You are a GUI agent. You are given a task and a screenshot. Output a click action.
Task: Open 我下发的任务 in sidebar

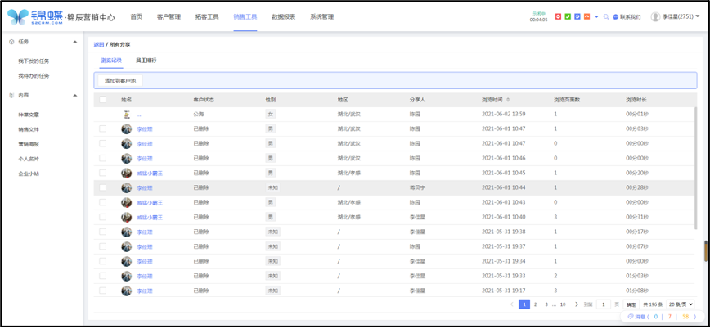pos(34,61)
